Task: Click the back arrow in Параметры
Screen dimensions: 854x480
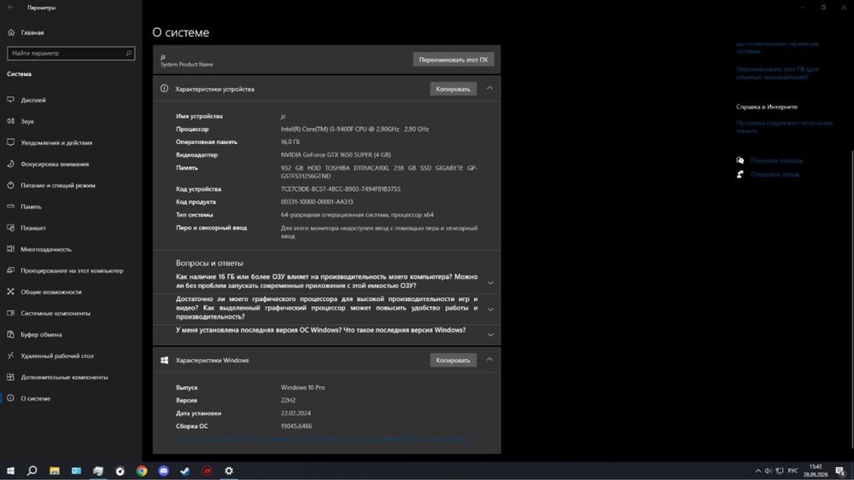Action: 10,8
